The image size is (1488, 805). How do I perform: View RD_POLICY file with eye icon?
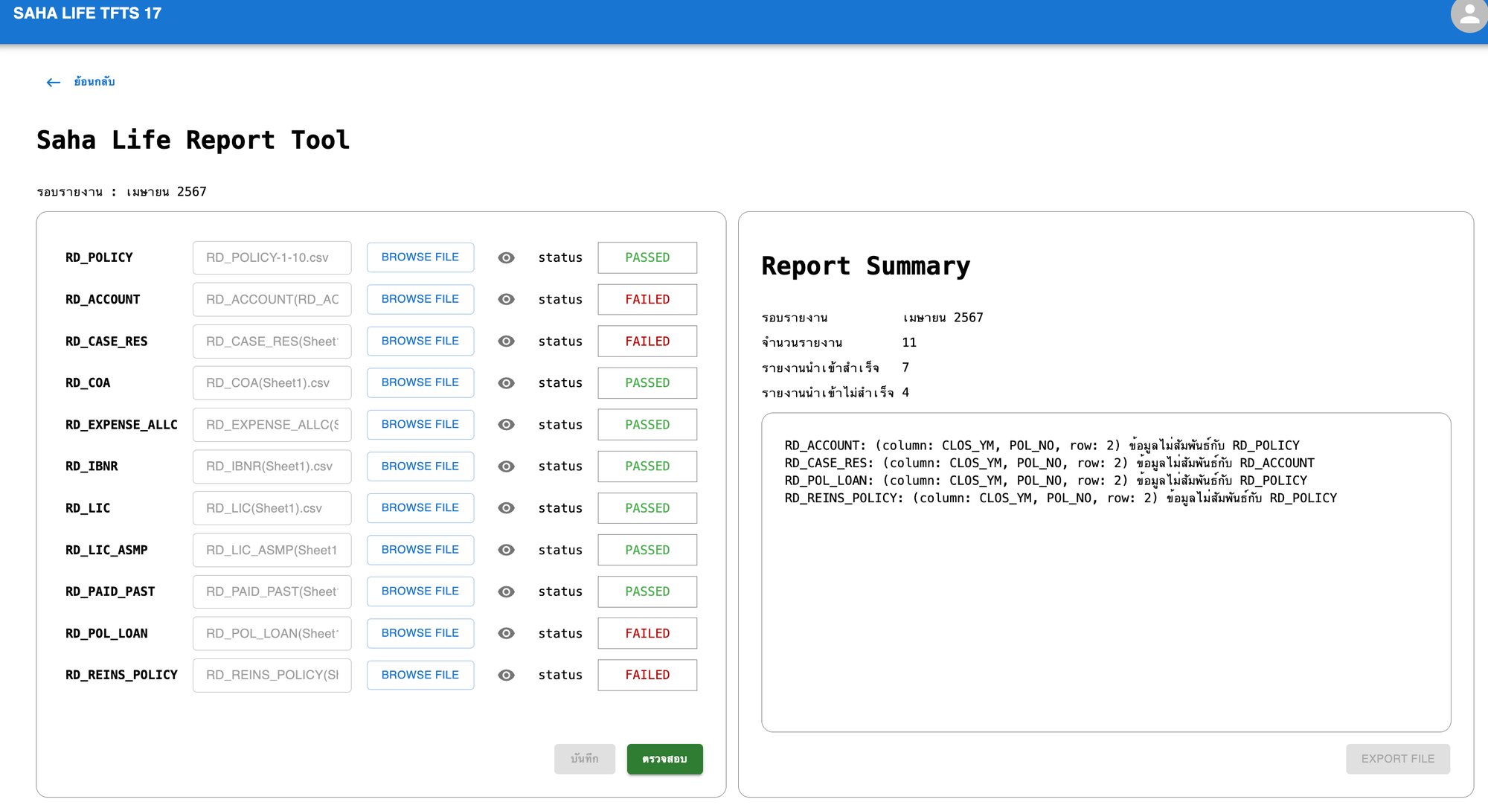(x=506, y=257)
